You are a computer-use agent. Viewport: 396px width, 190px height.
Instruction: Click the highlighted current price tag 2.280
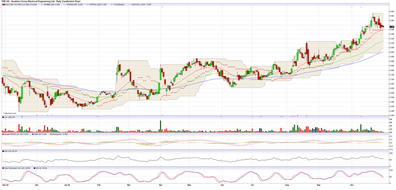391,27
